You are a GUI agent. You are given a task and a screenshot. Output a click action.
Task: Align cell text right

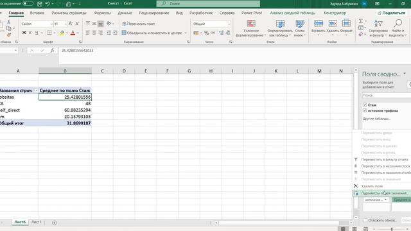100,33
